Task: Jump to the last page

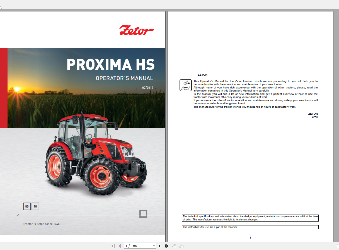Action: pos(166,246)
